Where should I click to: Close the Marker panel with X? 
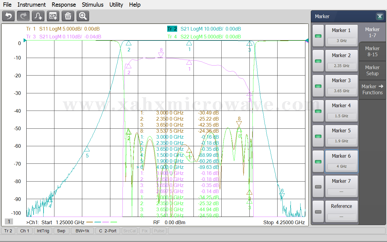[x=379, y=16]
